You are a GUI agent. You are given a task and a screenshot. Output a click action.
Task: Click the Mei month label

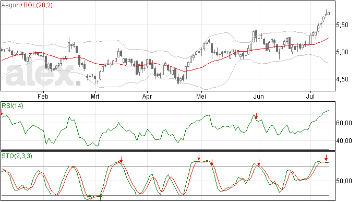click(x=201, y=96)
